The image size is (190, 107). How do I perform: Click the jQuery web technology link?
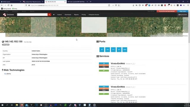9,74
